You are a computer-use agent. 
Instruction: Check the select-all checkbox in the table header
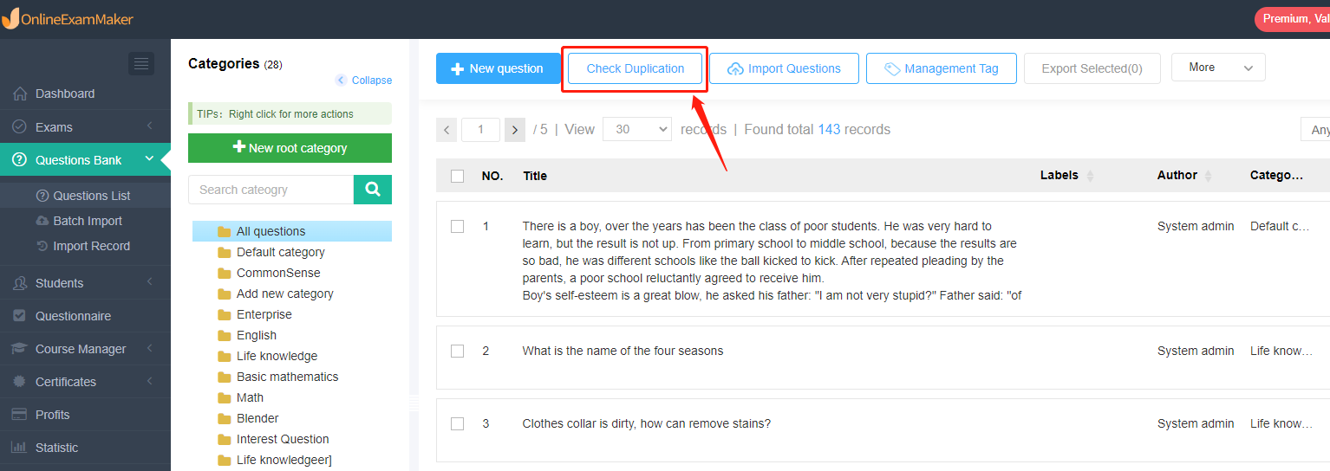pyautogui.click(x=458, y=176)
